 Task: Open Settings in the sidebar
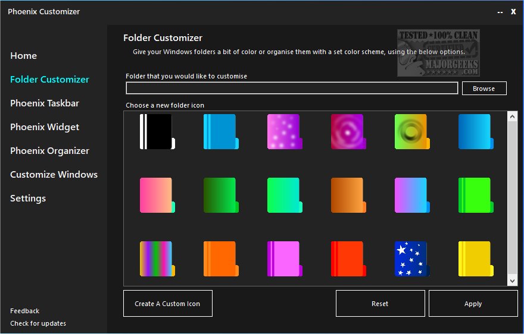28,198
